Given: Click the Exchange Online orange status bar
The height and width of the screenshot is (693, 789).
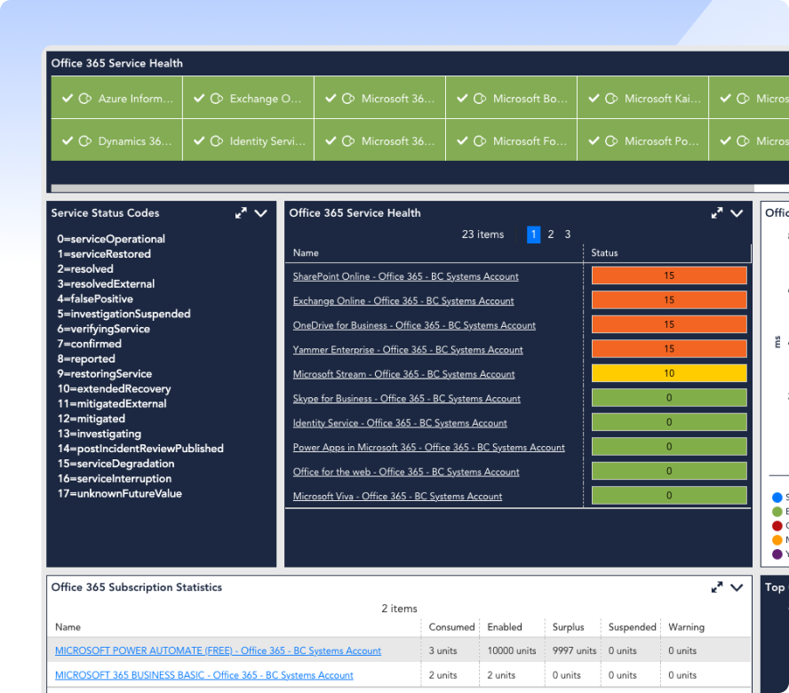Looking at the screenshot, I should pyautogui.click(x=669, y=300).
